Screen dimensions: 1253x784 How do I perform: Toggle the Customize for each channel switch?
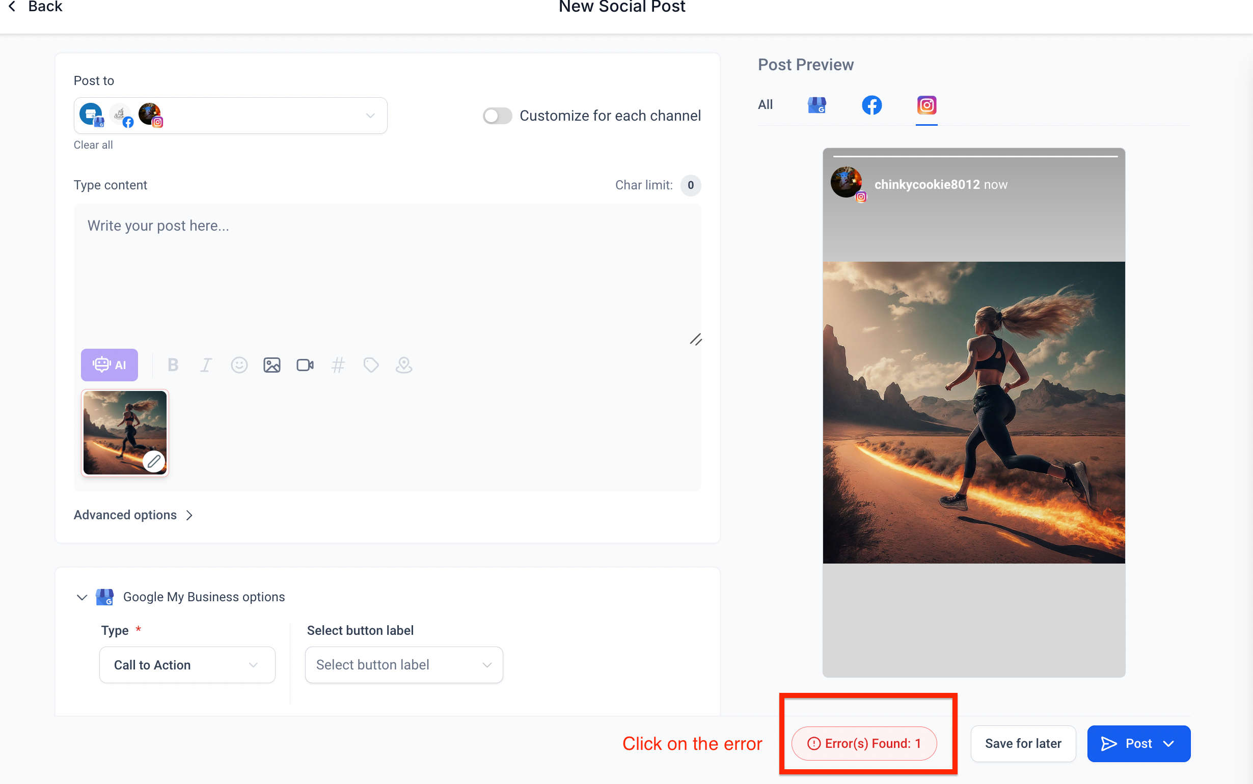497,116
